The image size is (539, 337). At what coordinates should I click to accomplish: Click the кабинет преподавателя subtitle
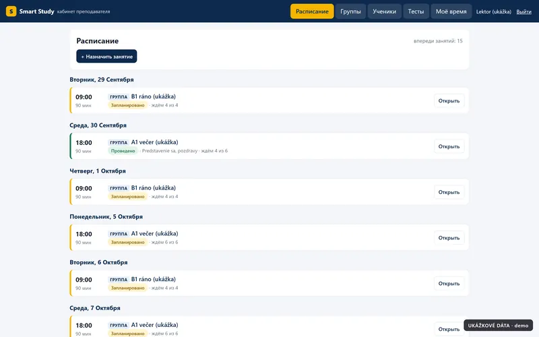point(84,11)
